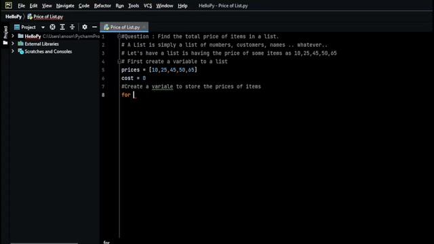Image resolution: width=434 pixels, height=244 pixels.
Task: Open the Refactor menu
Action: (x=102, y=6)
